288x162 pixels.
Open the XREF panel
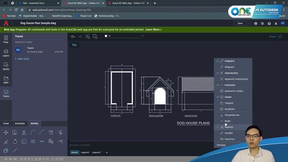(x=6, y=80)
